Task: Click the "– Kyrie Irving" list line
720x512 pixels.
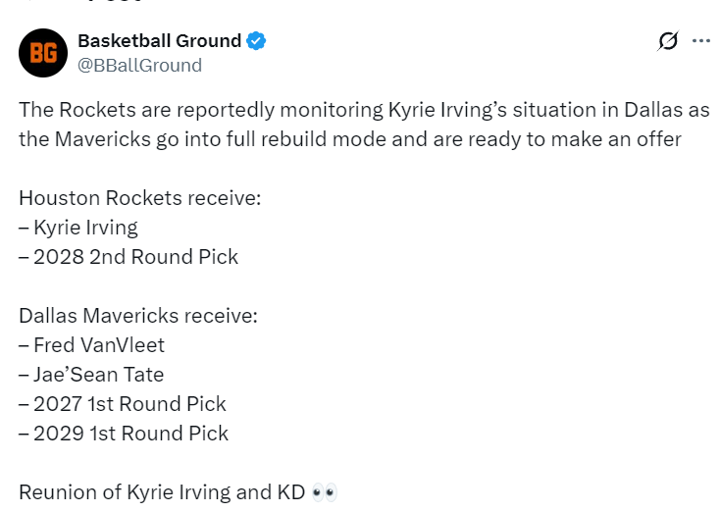Action: (78, 228)
